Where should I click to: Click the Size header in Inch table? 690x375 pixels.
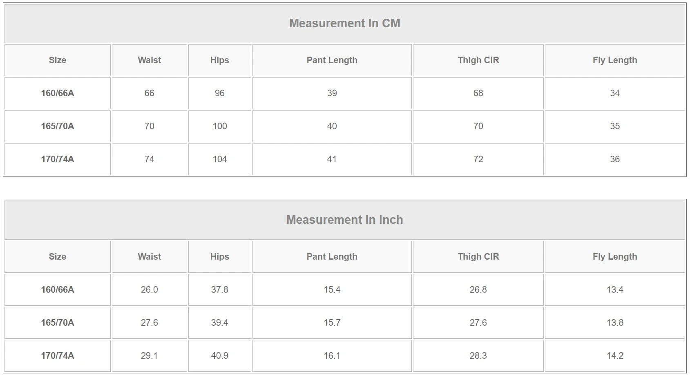[58, 257]
